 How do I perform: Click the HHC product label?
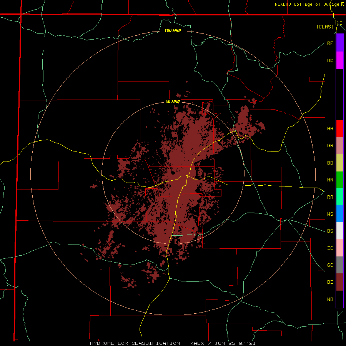(x=338, y=23)
